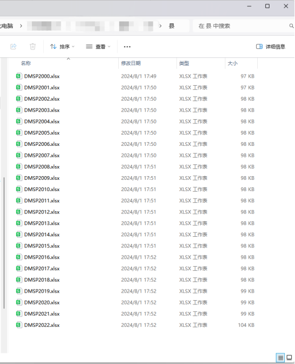
Task: Click the DMSP2000.xlsx file icon
Action: (19, 76)
